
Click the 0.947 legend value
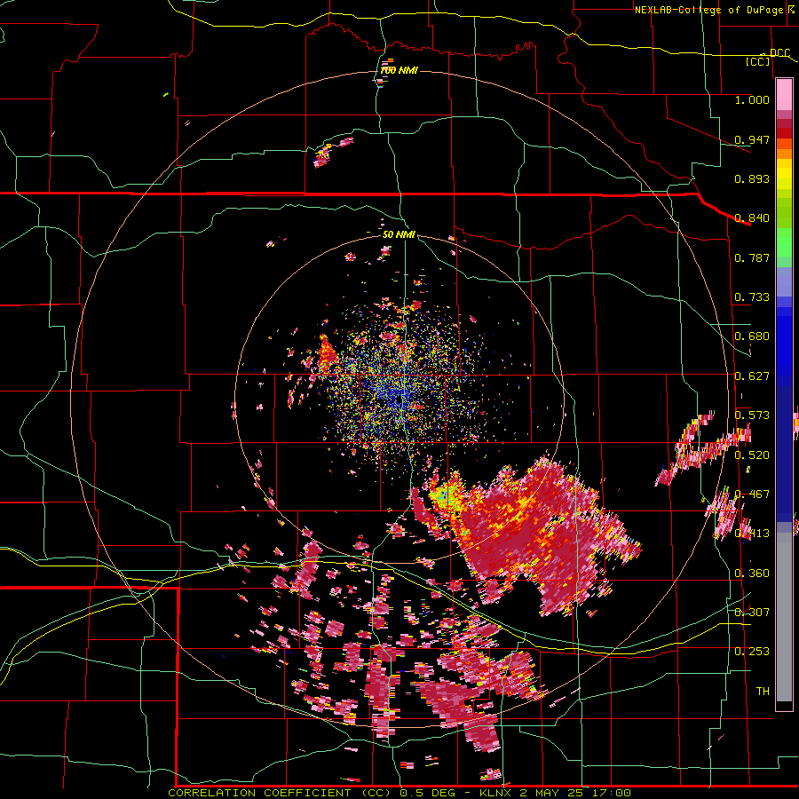coord(752,139)
